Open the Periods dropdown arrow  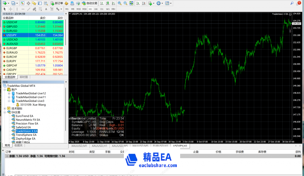tap(162, 3)
